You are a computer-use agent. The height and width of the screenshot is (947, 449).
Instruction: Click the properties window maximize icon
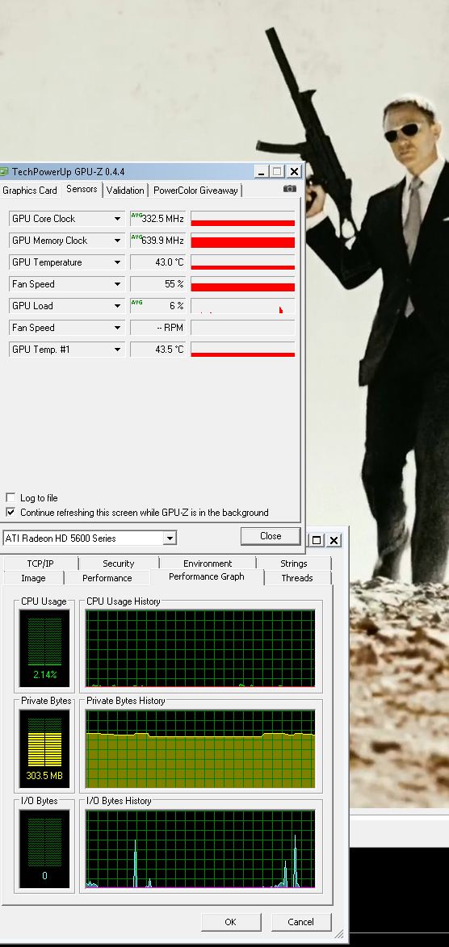point(317,539)
